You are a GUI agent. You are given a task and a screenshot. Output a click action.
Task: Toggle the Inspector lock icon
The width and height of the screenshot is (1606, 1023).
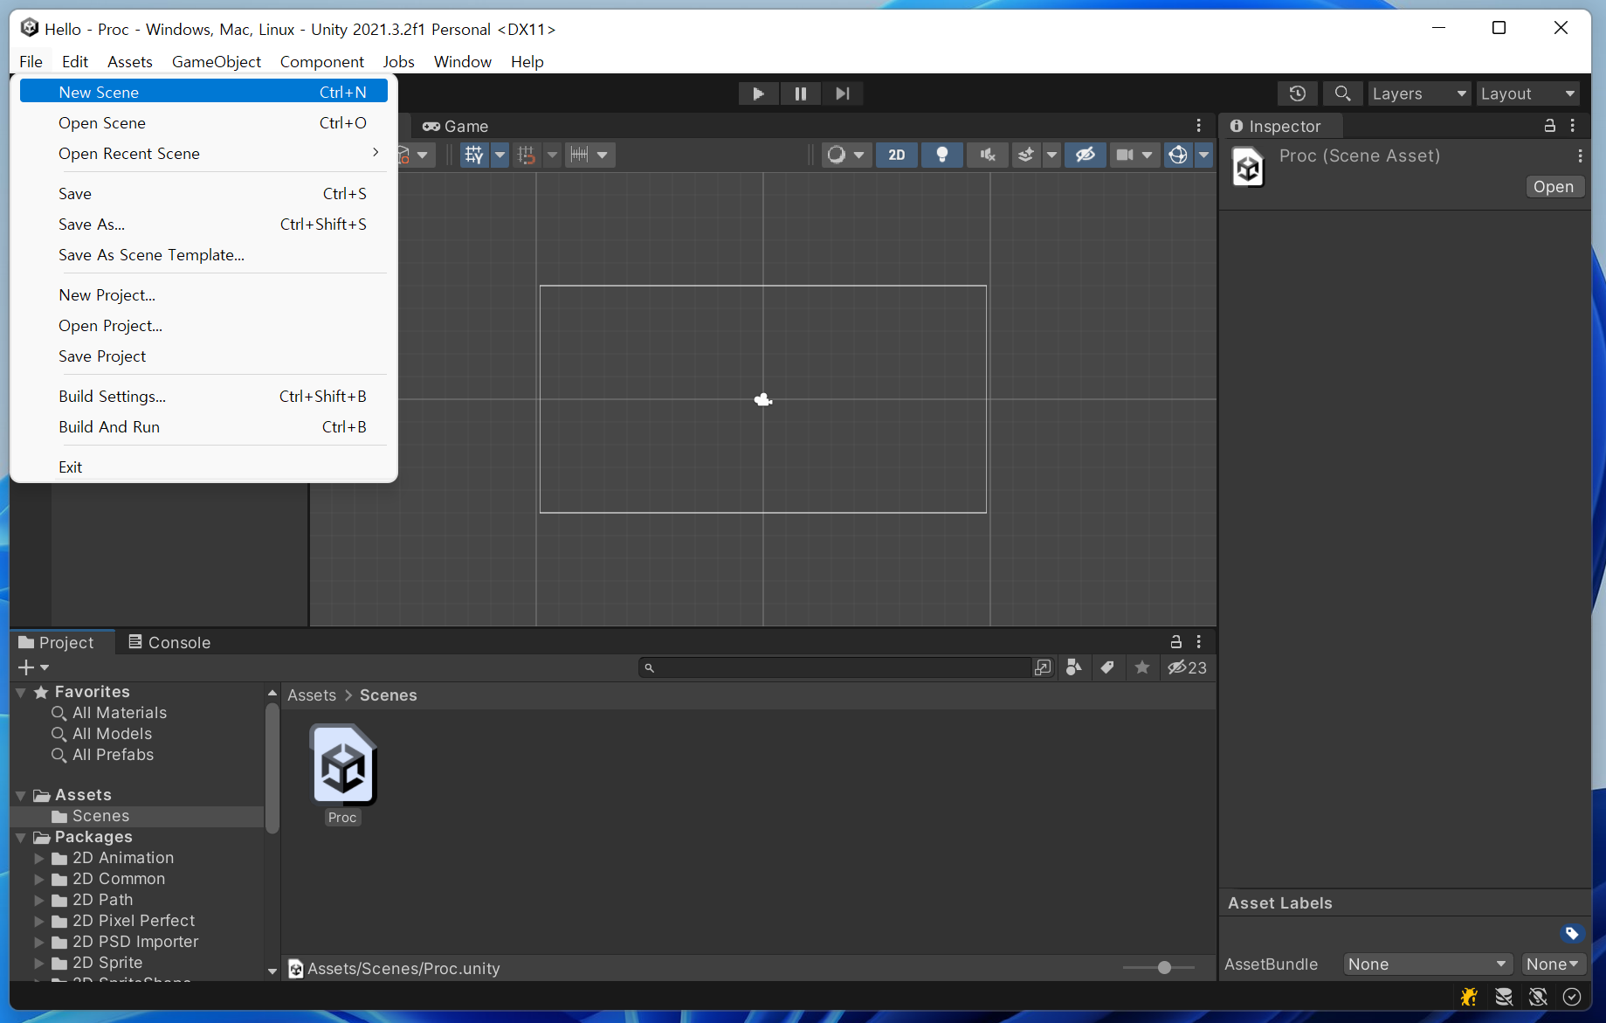[x=1550, y=126]
